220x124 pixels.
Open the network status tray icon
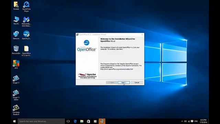pos(189,121)
